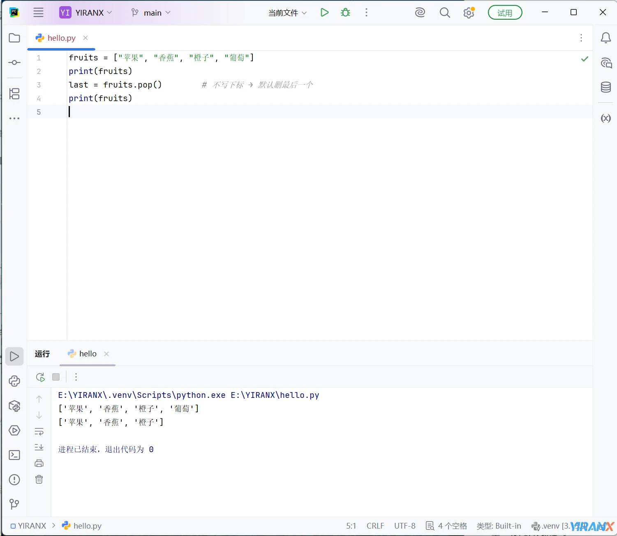Open more run actions in top toolbar
The height and width of the screenshot is (536, 617).
pos(366,12)
